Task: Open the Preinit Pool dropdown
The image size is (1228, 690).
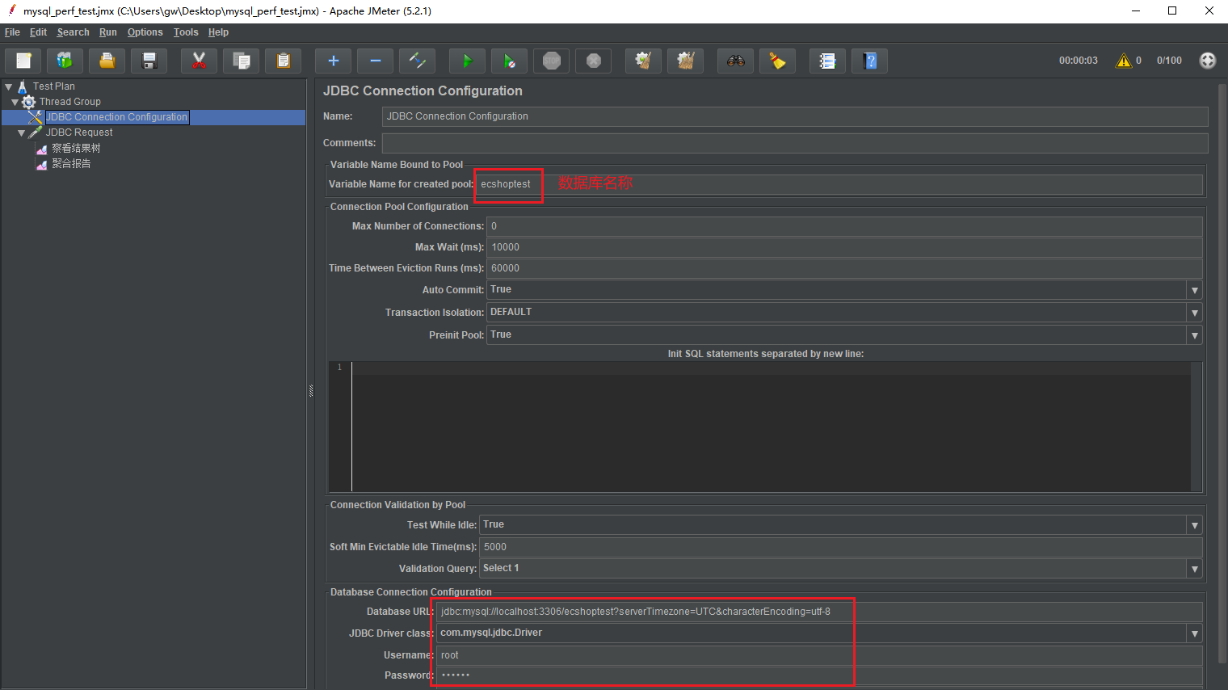Action: coord(1194,335)
